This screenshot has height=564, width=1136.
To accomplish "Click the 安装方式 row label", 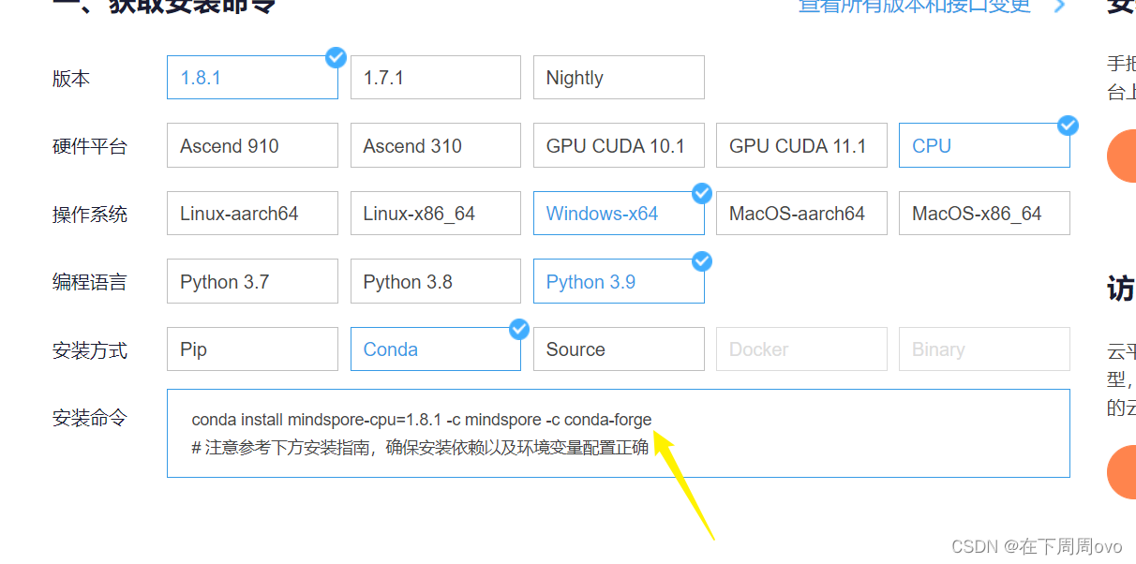I will pos(90,351).
